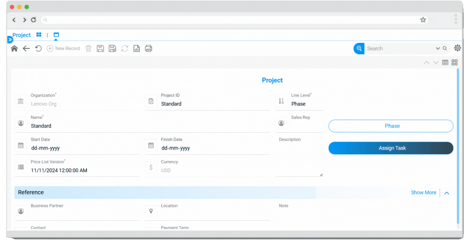Expand the left sidebar panel

(10, 40)
